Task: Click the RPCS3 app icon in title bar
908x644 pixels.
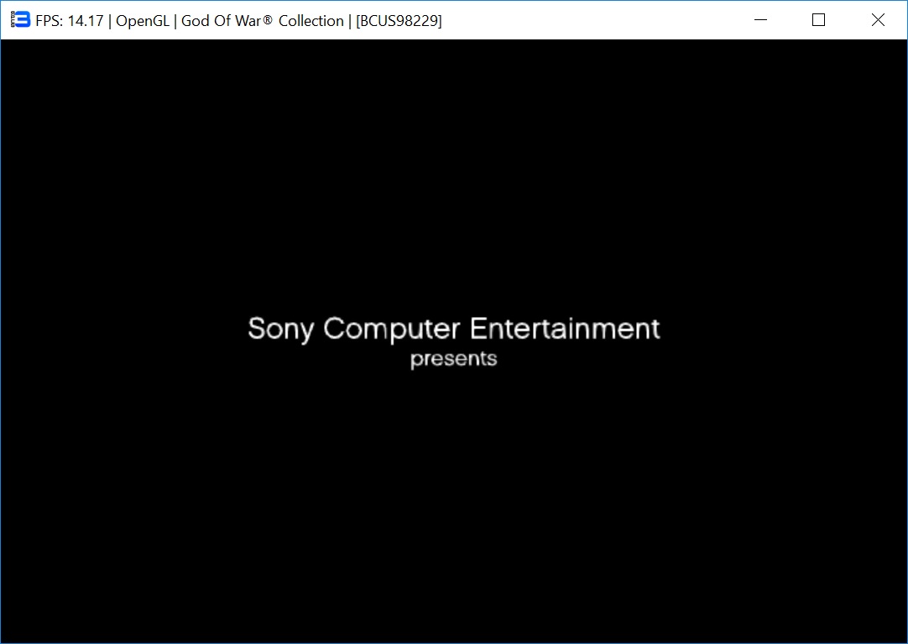Action: pos(20,19)
